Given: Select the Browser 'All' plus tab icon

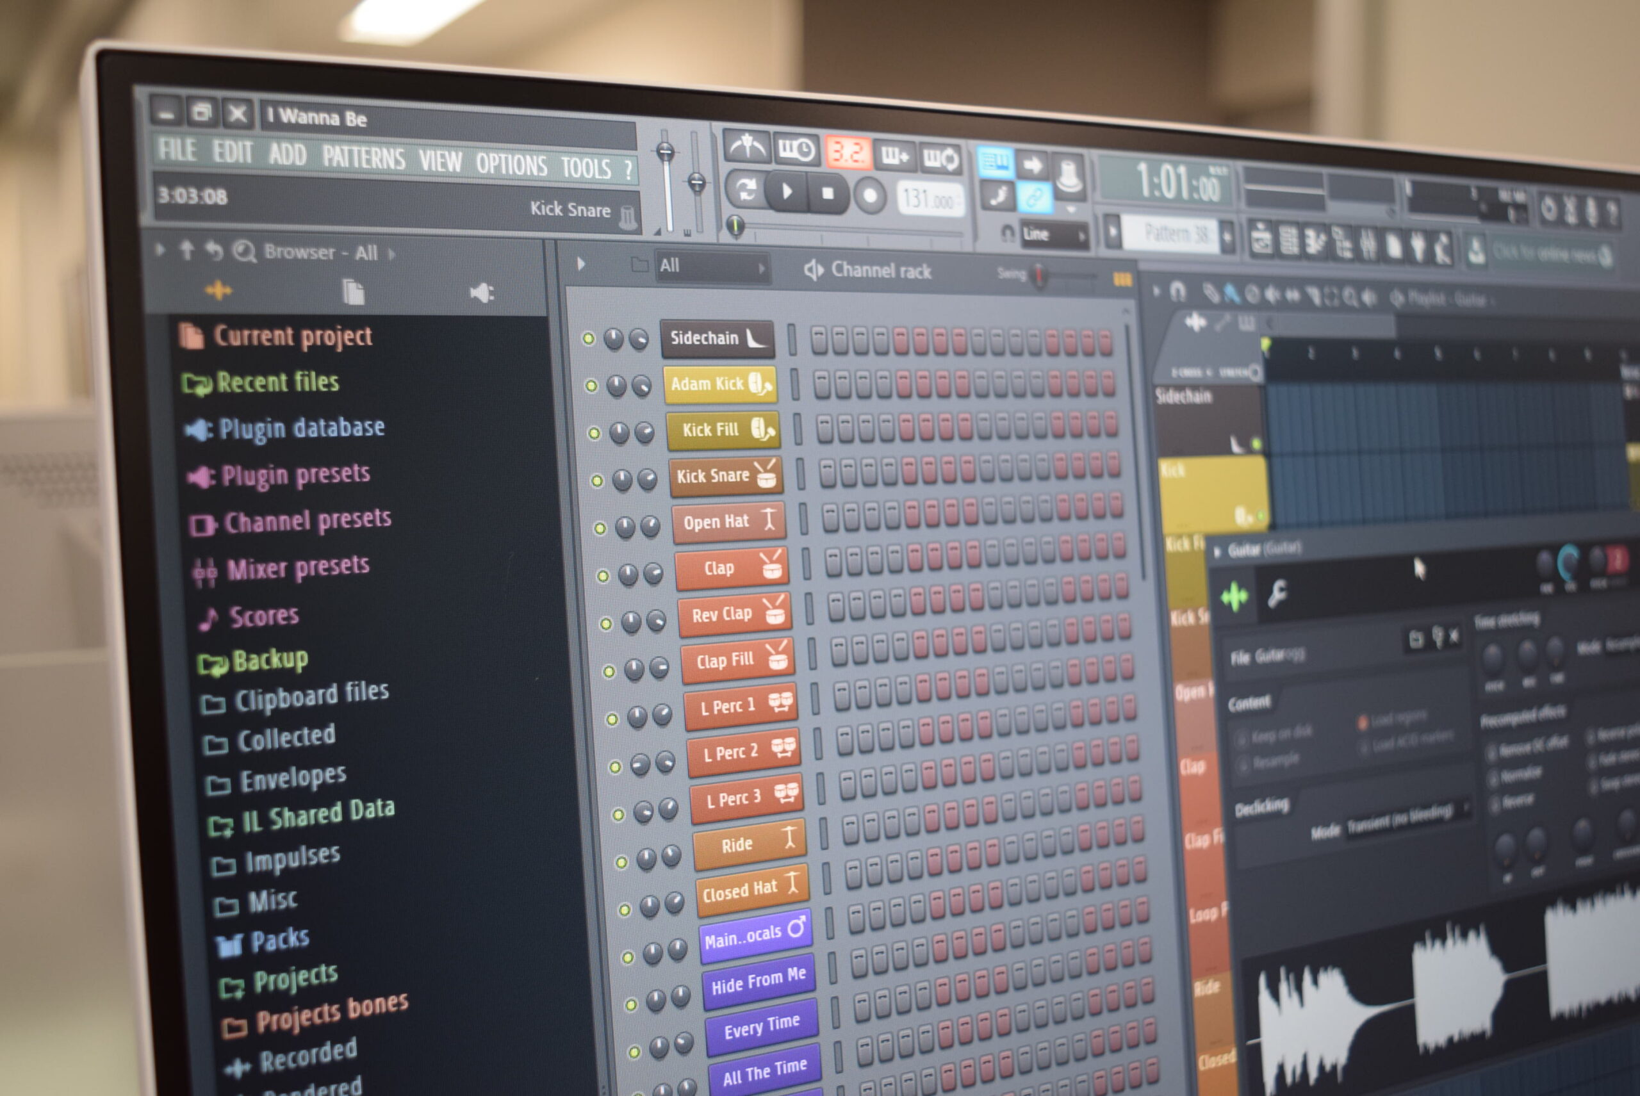Looking at the screenshot, I should (x=219, y=290).
